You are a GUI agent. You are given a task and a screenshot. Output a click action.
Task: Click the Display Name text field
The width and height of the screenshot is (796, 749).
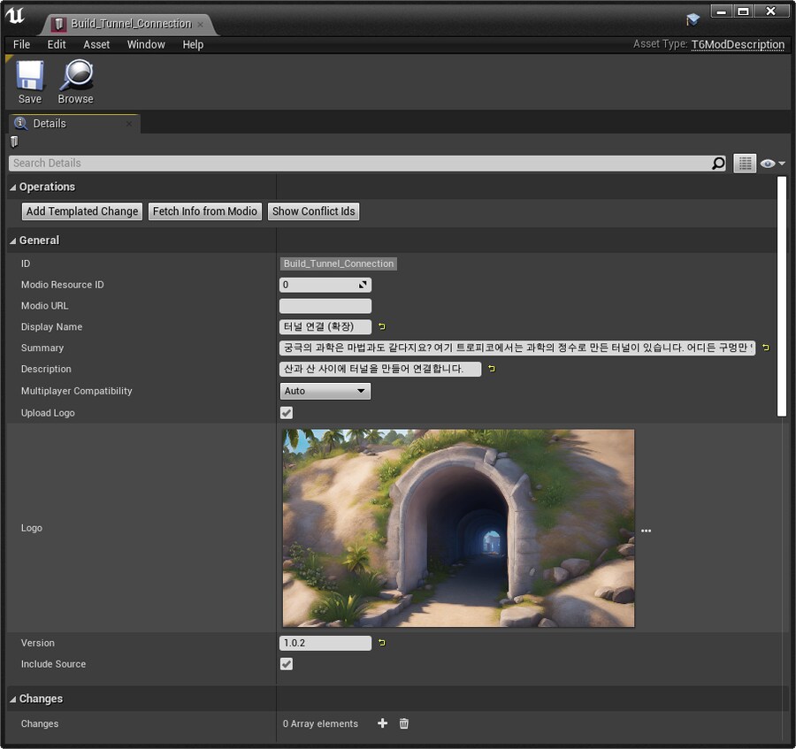point(325,326)
